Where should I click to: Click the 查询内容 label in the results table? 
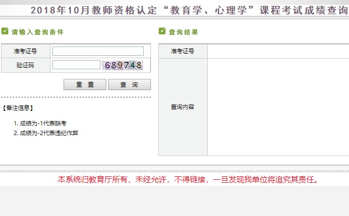tap(183, 107)
